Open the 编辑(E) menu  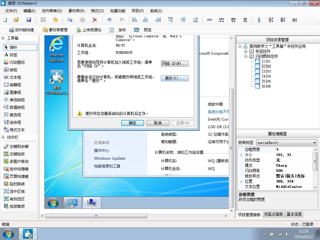[x=29, y=11]
